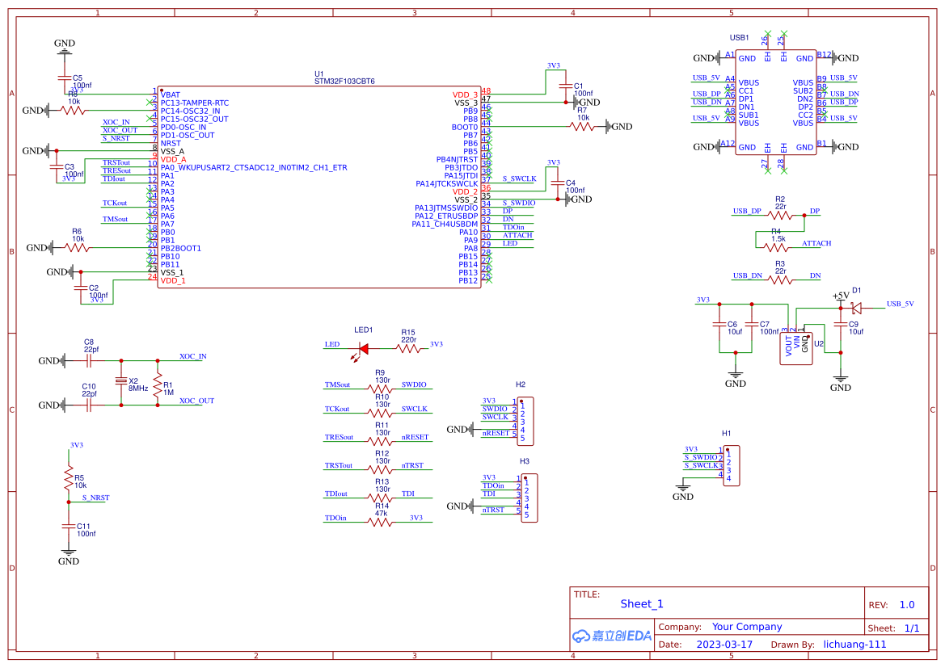Select the long PA0_WKUPUSART2 pin label
Screen dimensions: 945x668
pos(254,167)
